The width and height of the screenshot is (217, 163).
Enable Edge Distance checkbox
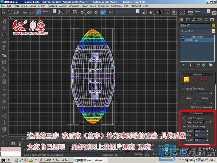(x=184, y=122)
